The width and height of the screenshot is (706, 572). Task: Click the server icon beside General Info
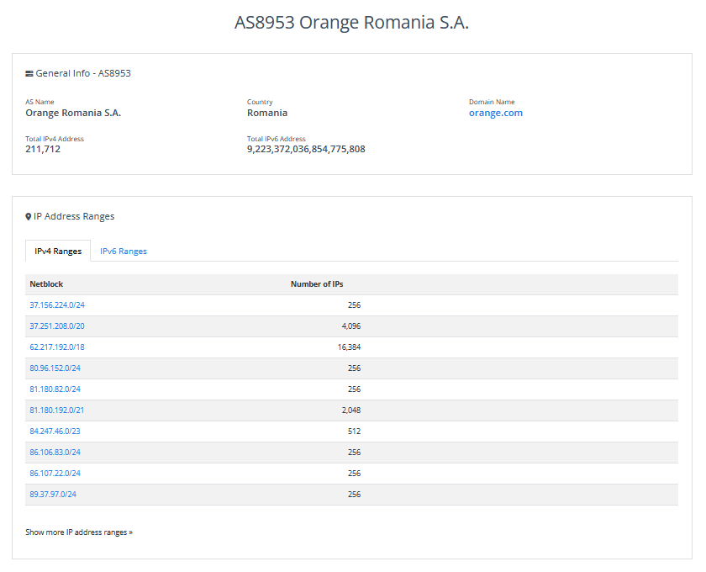pyautogui.click(x=29, y=73)
